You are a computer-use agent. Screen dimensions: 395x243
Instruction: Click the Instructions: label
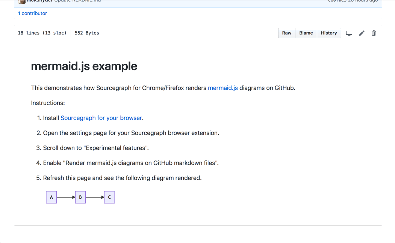pos(48,103)
